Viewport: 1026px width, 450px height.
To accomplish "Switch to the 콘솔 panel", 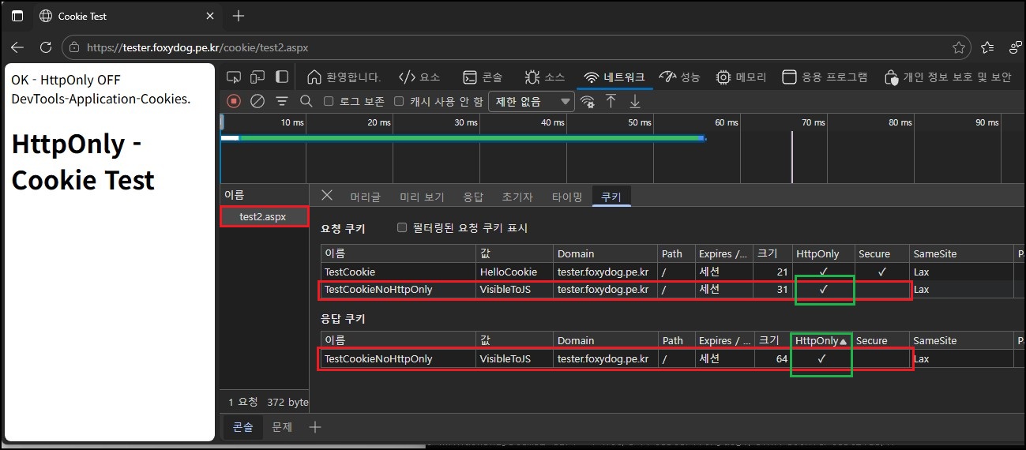I will point(483,77).
